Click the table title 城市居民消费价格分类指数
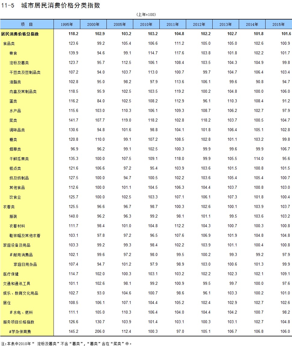 coord(60,6)
